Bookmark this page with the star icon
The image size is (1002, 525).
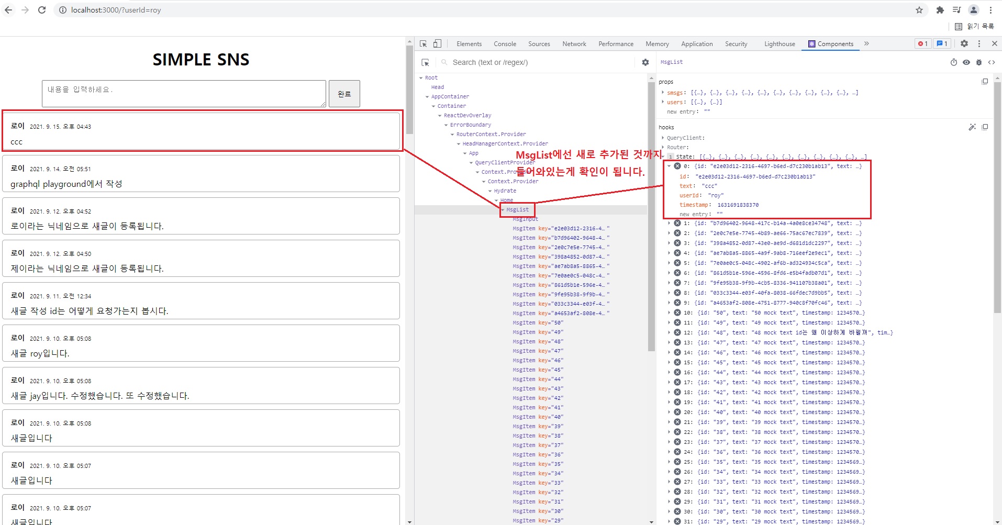tap(919, 10)
